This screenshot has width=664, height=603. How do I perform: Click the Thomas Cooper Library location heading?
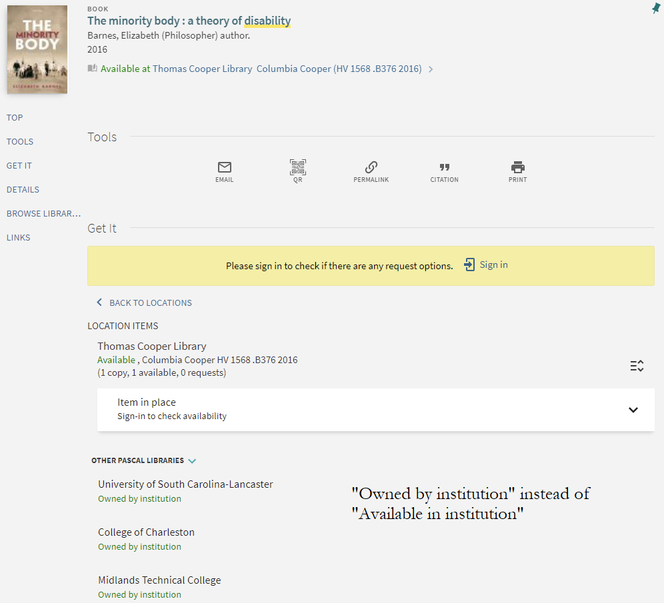pyautogui.click(x=151, y=346)
